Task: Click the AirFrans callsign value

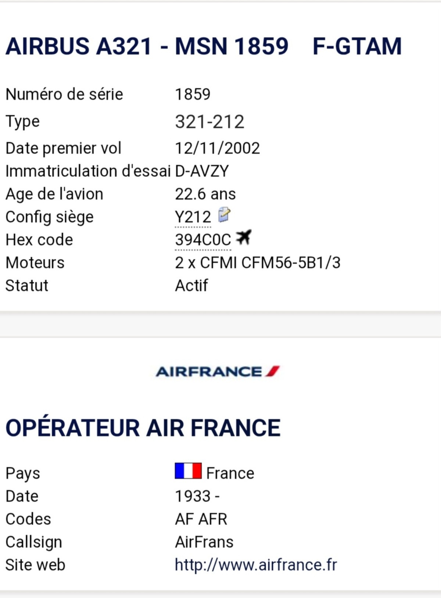Action: pos(204,542)
